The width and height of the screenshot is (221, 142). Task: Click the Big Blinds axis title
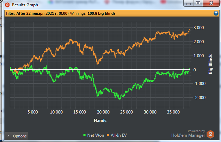click(x=210, y=64)
